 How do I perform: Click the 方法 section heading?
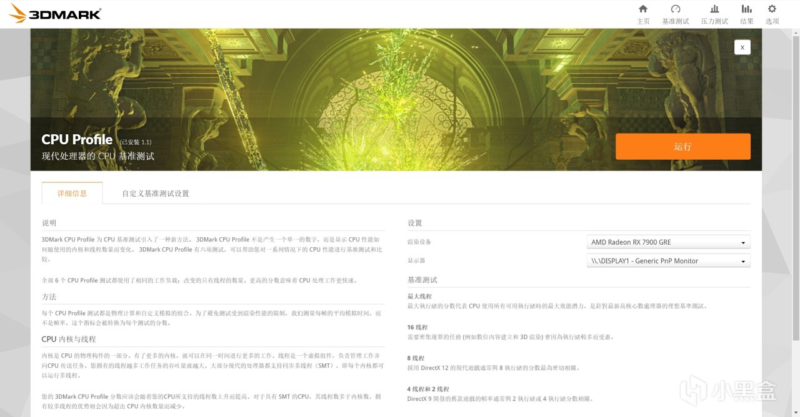[x=49, y=297]
